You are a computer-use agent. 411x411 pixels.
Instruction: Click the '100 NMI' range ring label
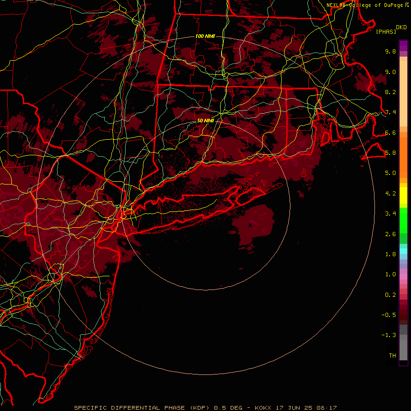click(x=205, y=36)
